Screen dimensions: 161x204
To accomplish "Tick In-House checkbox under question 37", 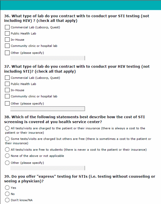I will pos(7,90).
